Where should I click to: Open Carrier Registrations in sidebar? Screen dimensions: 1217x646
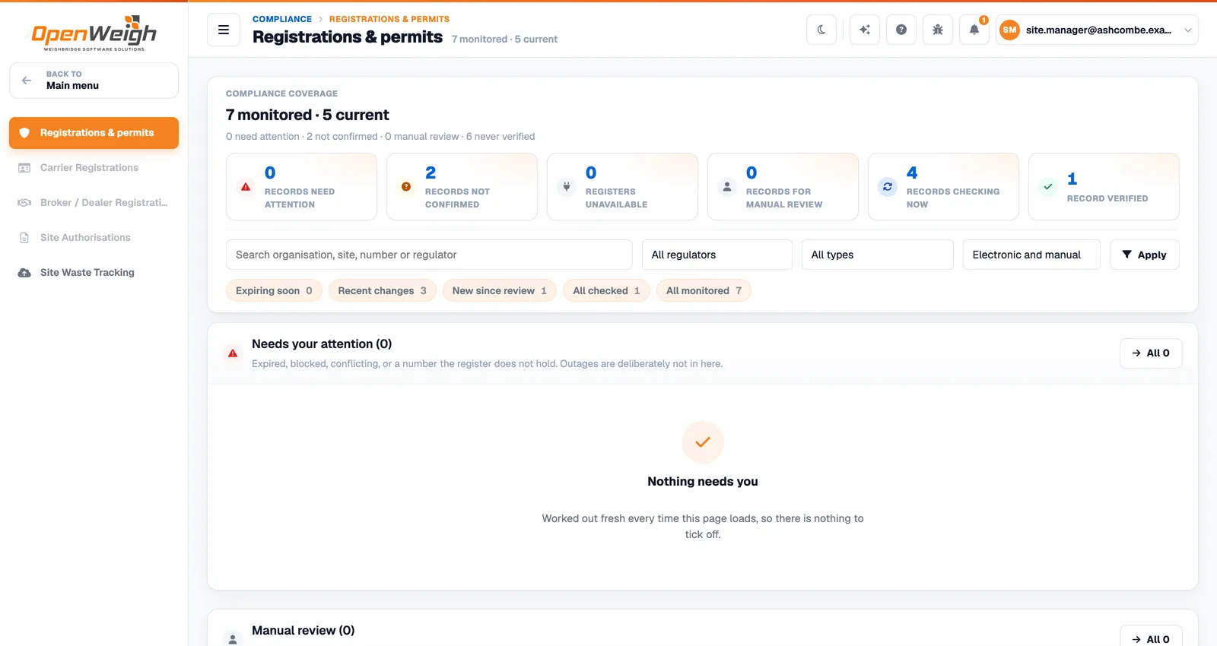[94, 168]
